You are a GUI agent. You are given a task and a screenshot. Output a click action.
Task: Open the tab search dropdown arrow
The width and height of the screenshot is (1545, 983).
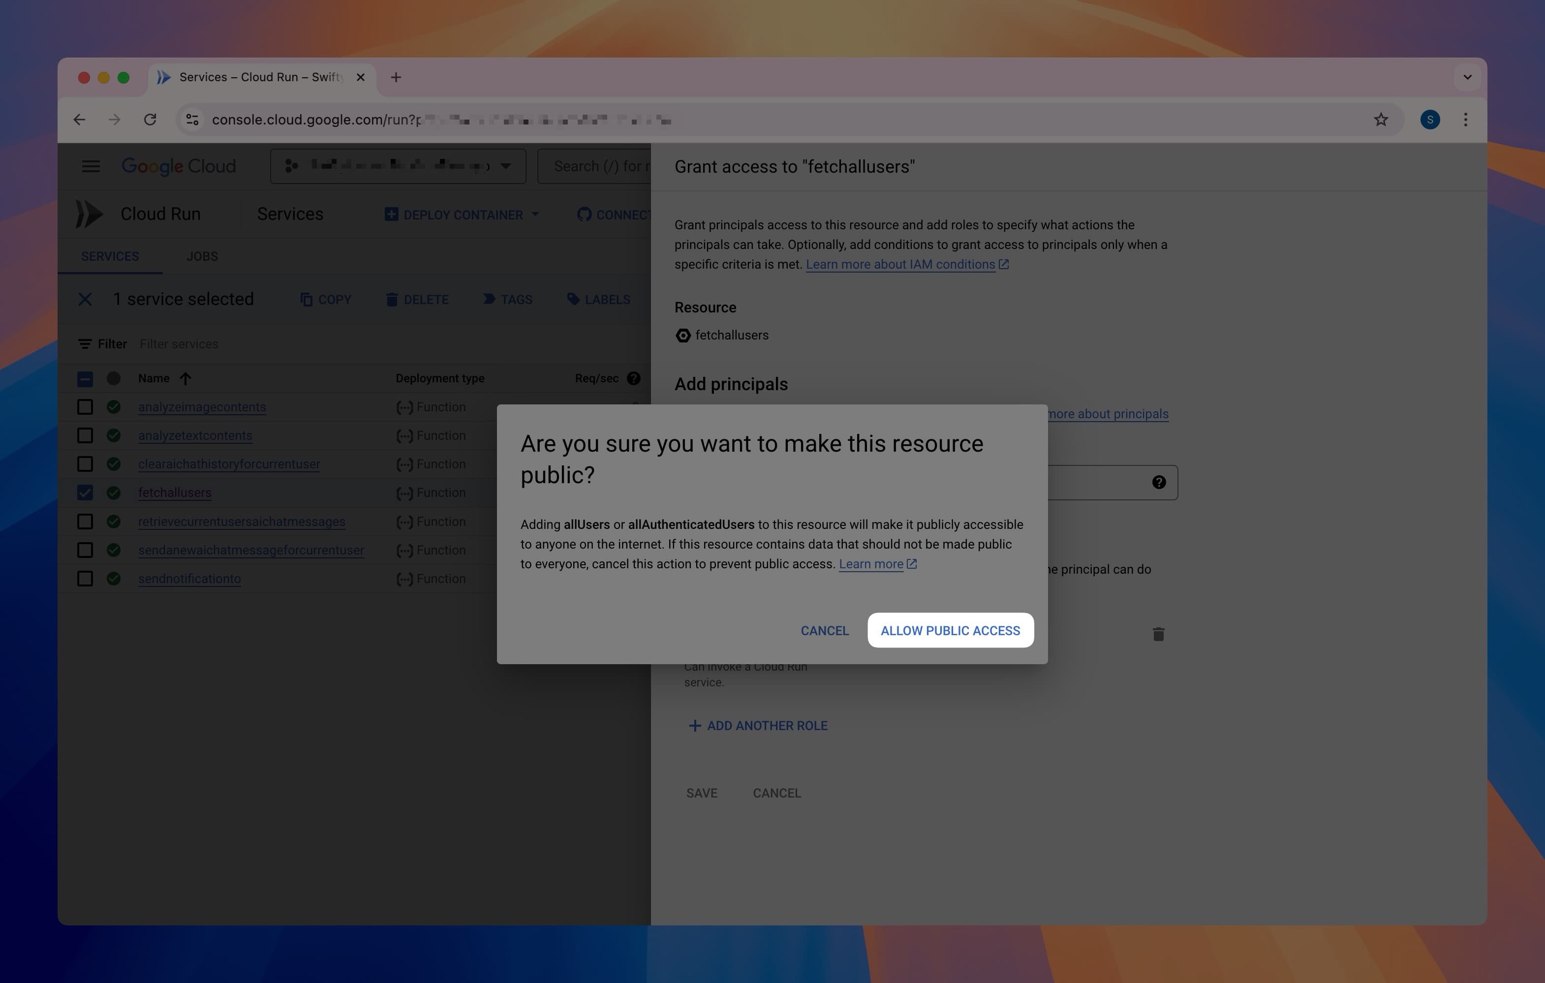[1467, 77]
